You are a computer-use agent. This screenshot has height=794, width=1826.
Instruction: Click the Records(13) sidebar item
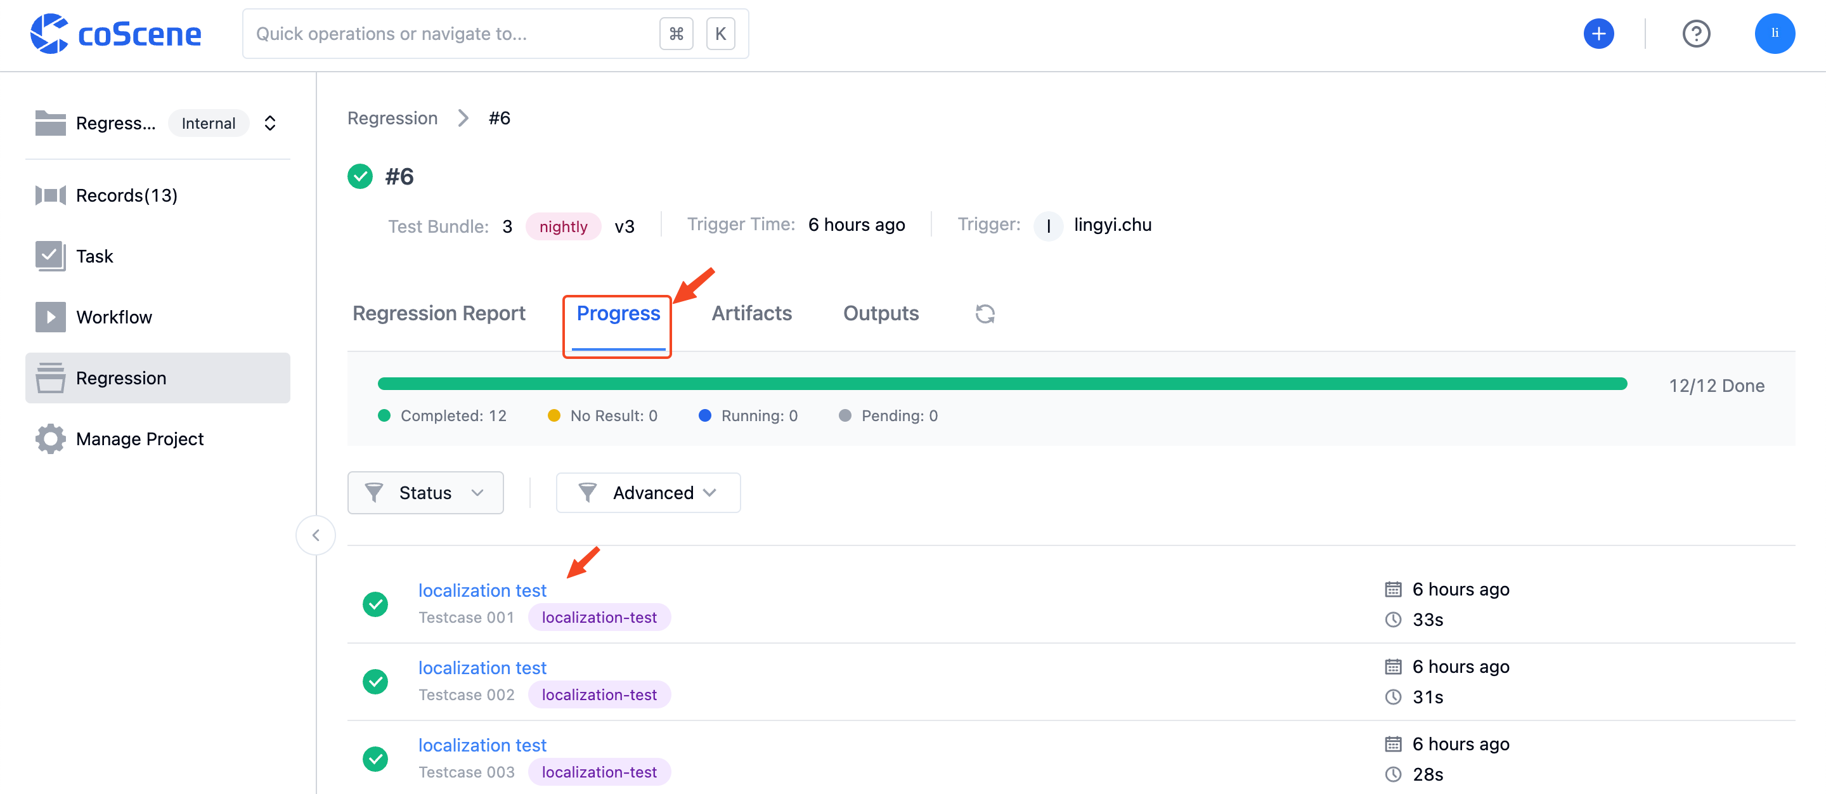pyautogui.click(x=127, y=195)
